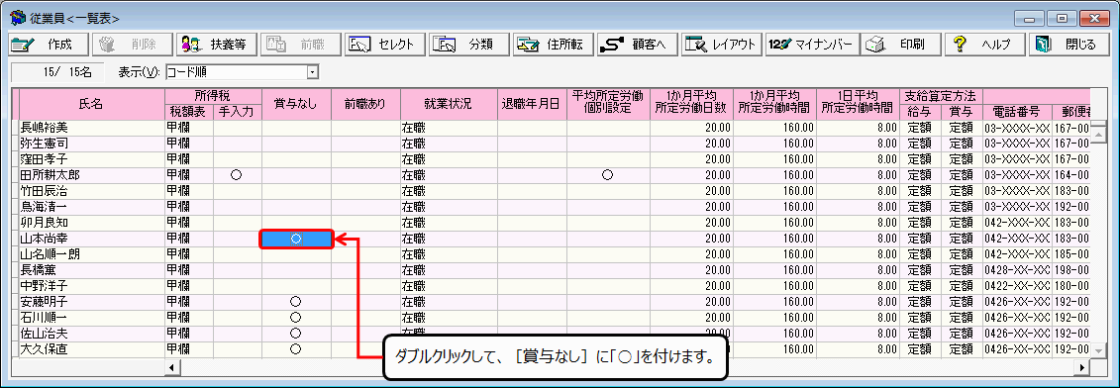The width and height of the screenshot is (1120, 388).
Task: Select employee 安藤明子
Action: (x=91, y=302)
